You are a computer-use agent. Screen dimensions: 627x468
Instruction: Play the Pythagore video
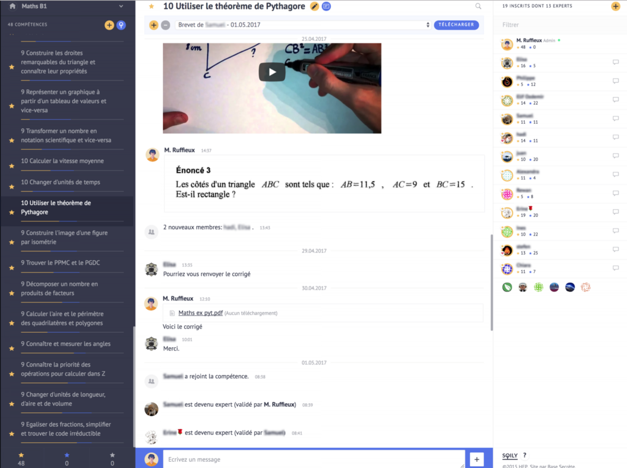[272, 72]
